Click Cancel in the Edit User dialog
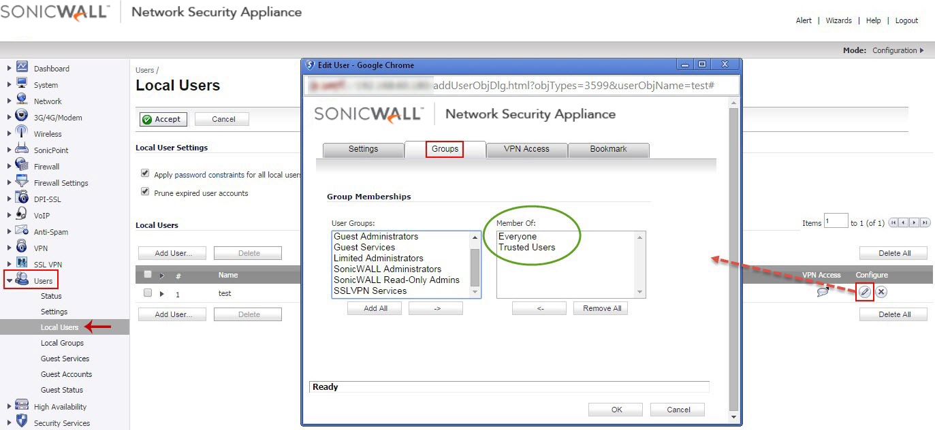 (678, 410)
